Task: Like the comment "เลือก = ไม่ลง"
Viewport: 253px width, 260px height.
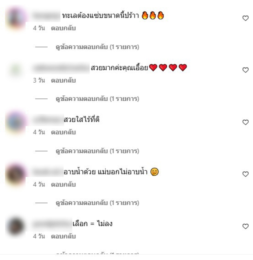Action: pyautogui.click(x=245, y=226)
